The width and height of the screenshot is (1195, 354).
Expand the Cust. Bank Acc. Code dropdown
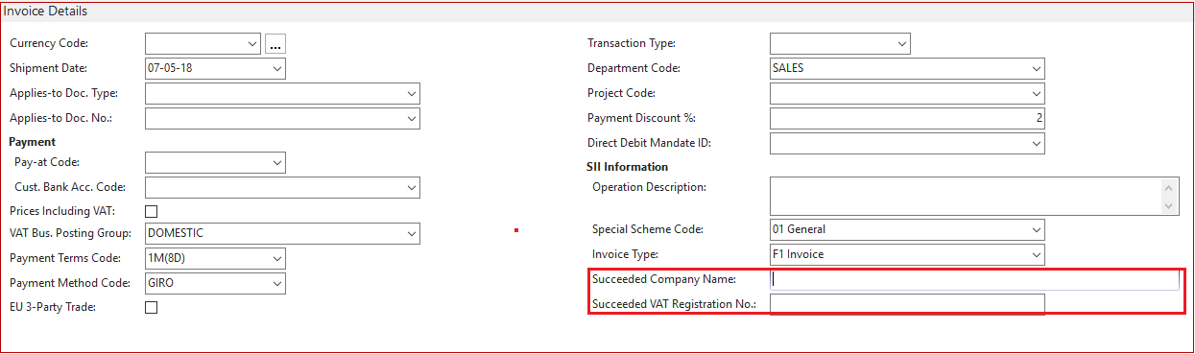(411, 188)
